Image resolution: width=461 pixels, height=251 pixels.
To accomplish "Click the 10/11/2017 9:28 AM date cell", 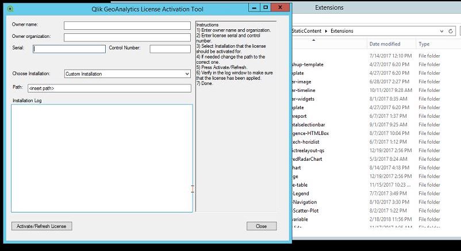I will tap(391, 90).
